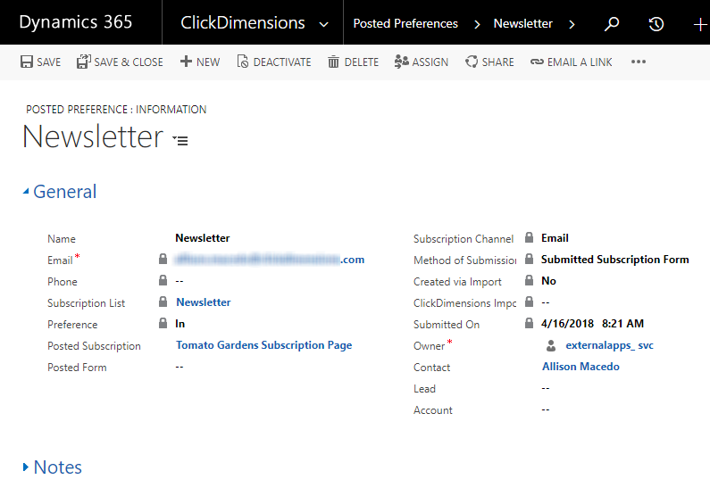Click the DELETE command
This screenshot has height=496, width=710.
[353, 62]
